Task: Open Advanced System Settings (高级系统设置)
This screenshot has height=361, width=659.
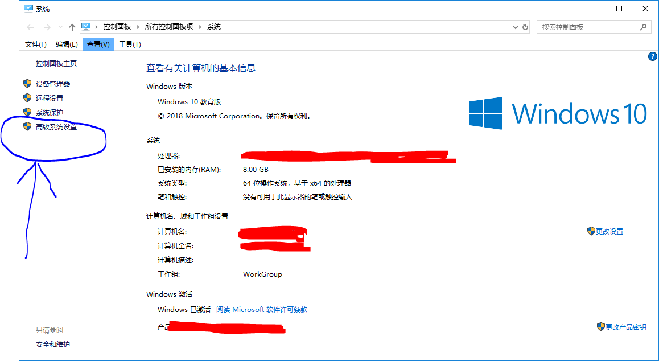Action: click(56, 126)
